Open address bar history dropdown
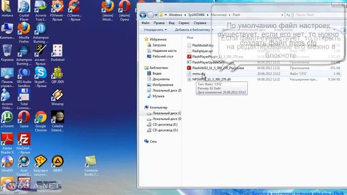 pos(282,15)
